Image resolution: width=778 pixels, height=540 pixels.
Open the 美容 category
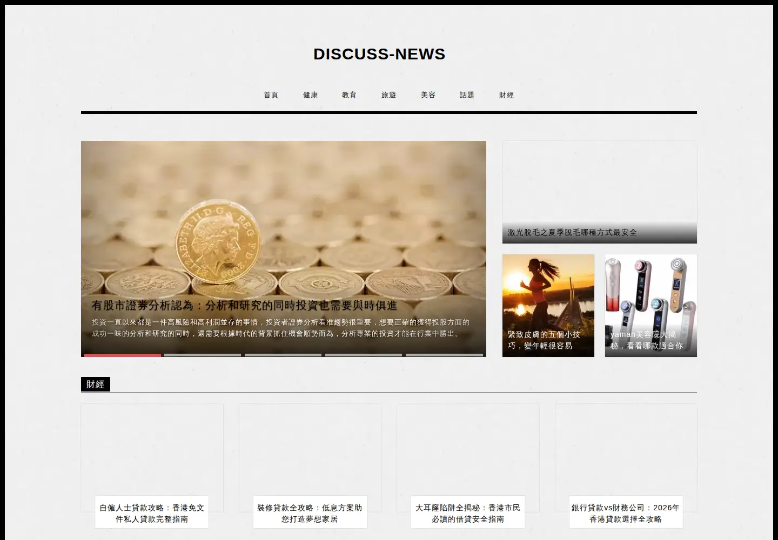coord(428,95)
